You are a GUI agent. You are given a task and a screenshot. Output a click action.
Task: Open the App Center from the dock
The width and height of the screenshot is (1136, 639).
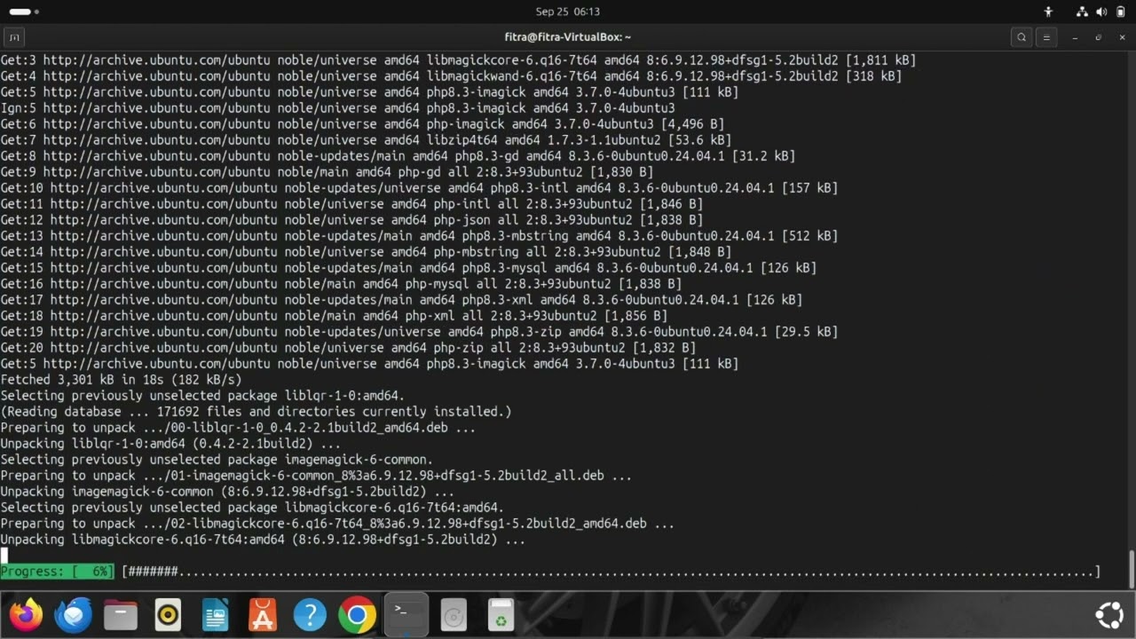263,614
